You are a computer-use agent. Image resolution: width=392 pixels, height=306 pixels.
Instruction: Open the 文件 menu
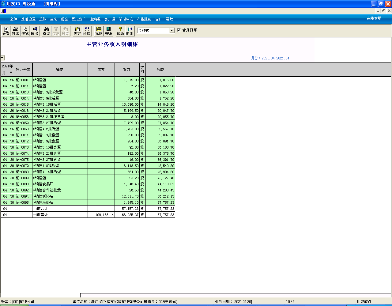point(14,19)
